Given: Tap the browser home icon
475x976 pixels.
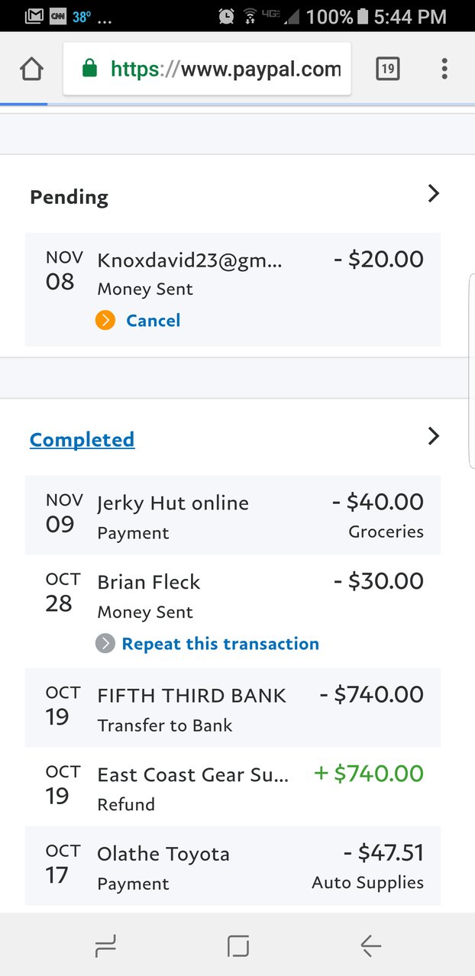Looking at the screenshot, I should pos(31,69).
